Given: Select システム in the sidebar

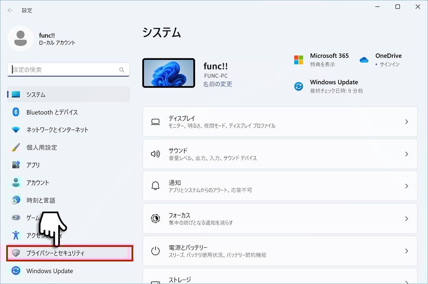Looking at the screenshot, I should point(68,95).
